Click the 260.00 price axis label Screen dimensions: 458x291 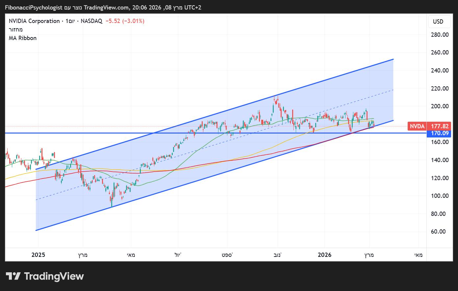pos(440,52)
